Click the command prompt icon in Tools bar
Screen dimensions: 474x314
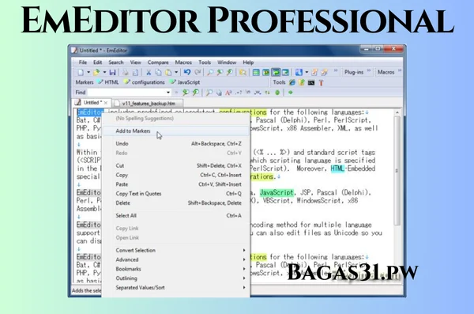pos(311,82)
